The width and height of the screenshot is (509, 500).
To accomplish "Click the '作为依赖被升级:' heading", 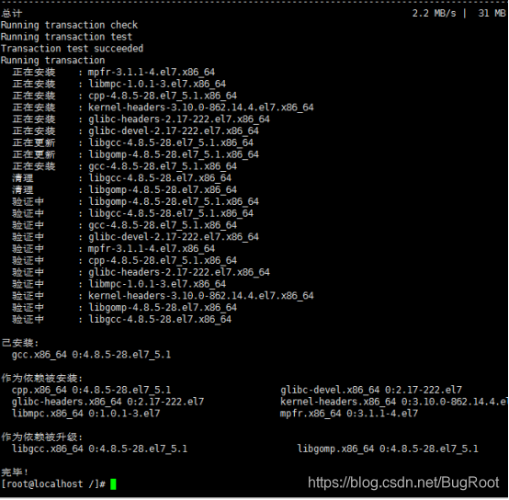I will (x=42, y=437).
